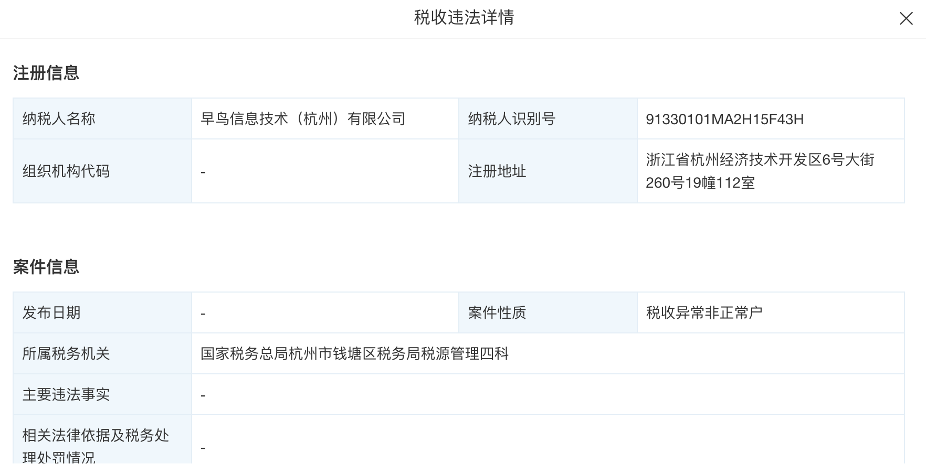Click the 注册信息 section heading

tap(46, 73)
